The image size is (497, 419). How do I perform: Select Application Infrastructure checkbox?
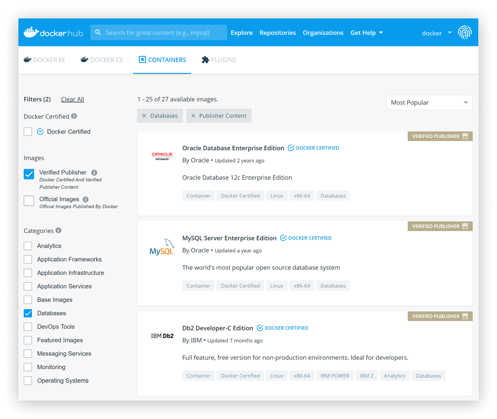click(28, 273)
